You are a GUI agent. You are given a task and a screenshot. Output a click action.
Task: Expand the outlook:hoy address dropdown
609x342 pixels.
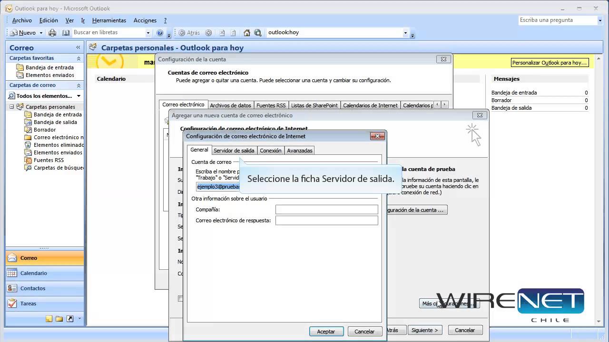coord(405,33)
